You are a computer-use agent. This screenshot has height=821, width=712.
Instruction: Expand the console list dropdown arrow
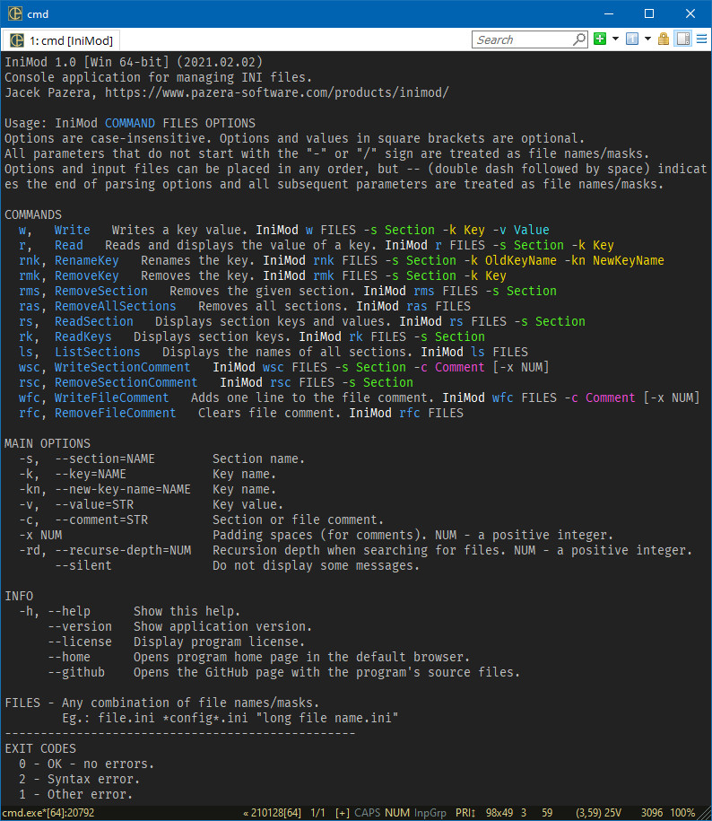pyautogui.click(x=647, y=39)
